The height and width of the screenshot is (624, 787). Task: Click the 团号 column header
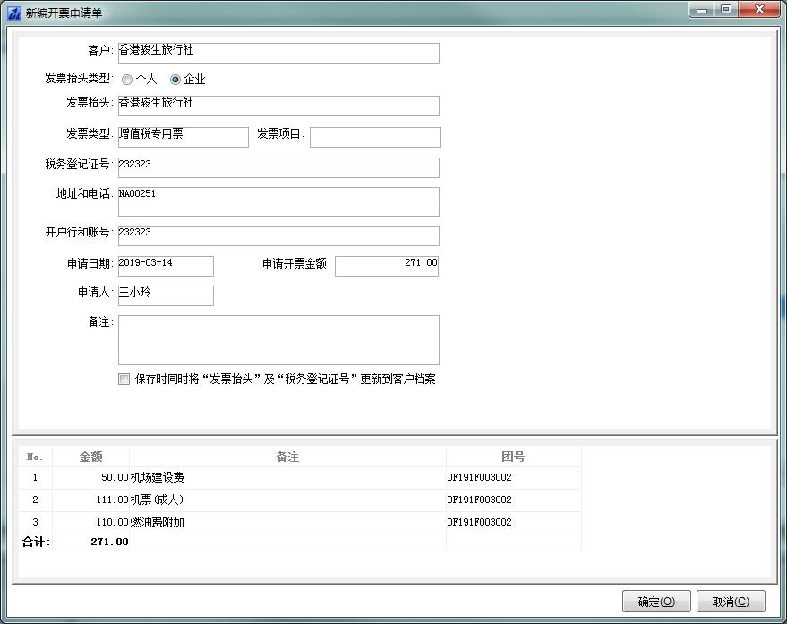[x=513, y=457]
